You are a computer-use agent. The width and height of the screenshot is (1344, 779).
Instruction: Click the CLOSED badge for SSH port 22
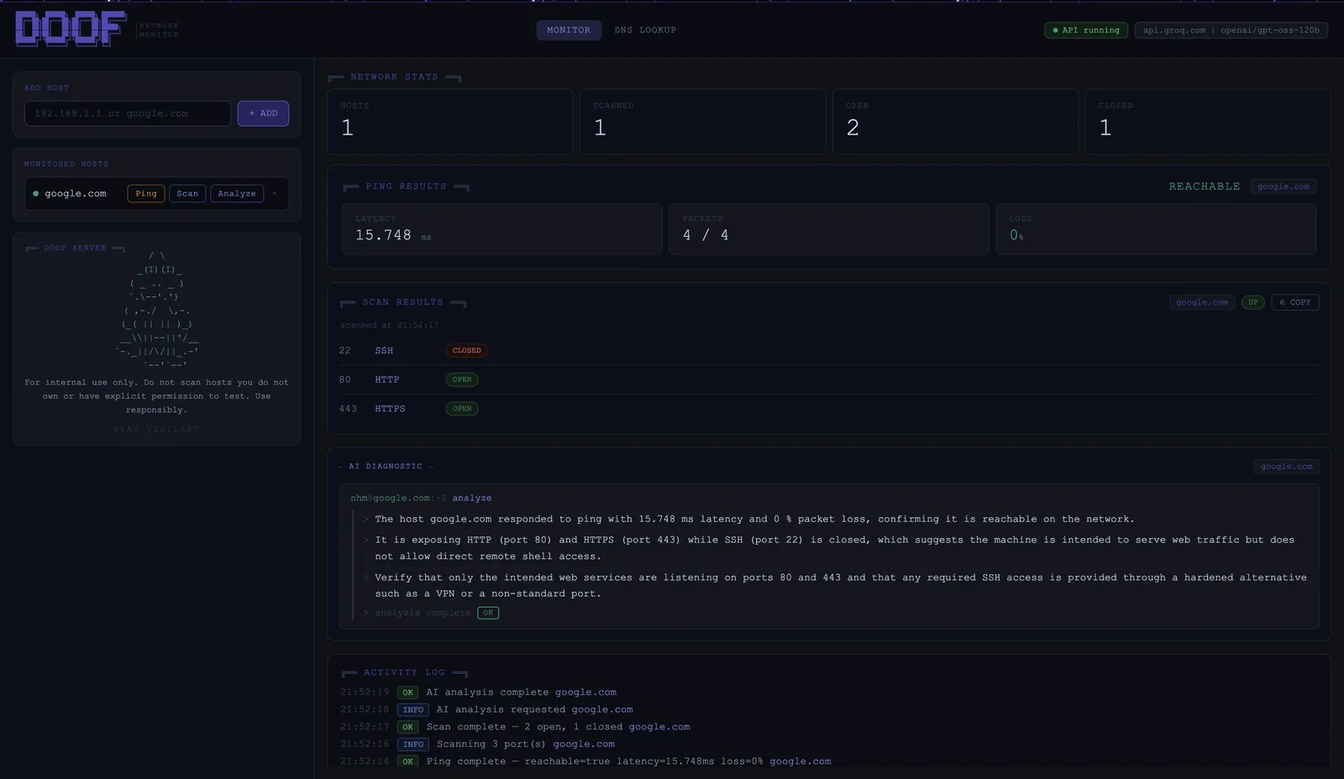point(466,351)
